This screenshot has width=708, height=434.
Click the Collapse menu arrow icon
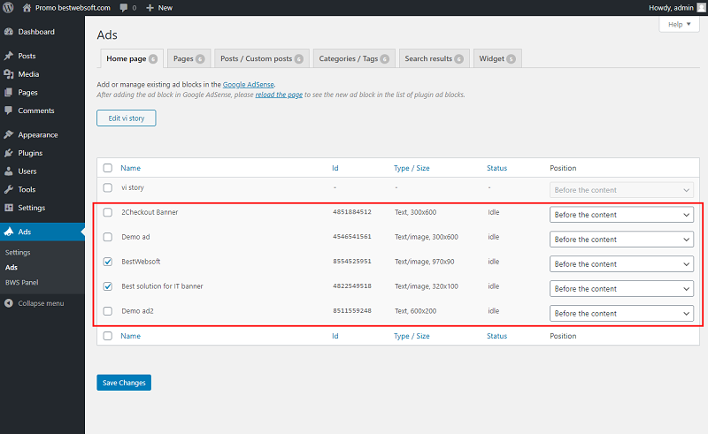[9, 303]
